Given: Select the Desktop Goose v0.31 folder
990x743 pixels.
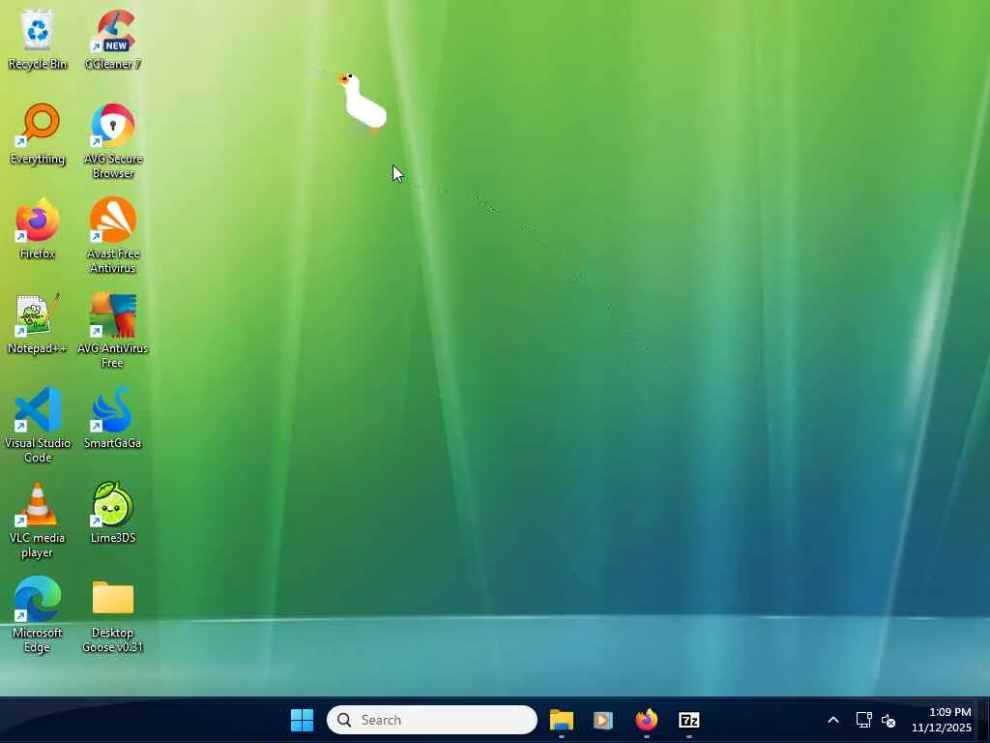Looking at the screenshot, I should coord(113,616).
